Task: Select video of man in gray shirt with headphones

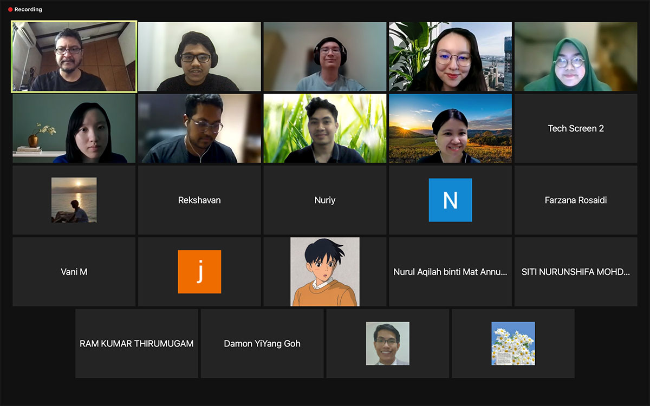Action: 325,56
